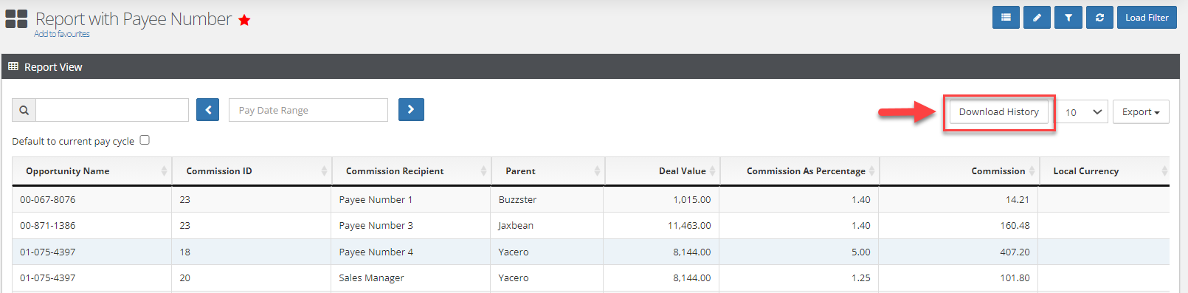Focus the Pay Date Range field
Image resolution: width=1188 pixels, height=293 pixels.
point(308,110)
